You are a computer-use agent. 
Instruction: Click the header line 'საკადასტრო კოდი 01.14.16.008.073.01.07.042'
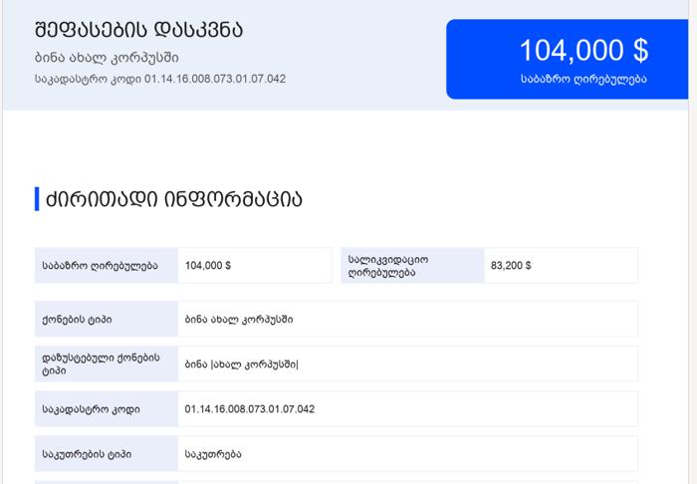pyautogui.click(x=160, y=79)
